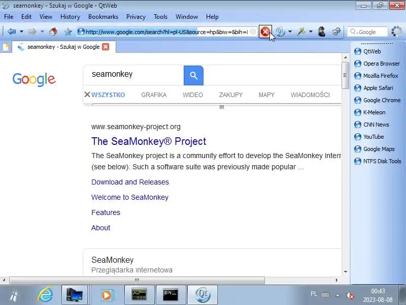Open Download and Releases link
The image size is (406, 305).
point(130,182)
